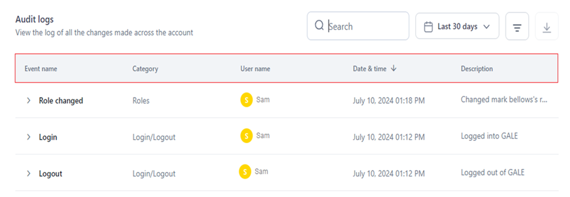Click the calendar icon in date filter
The width and height of the screenshot is (570, 197).
point(429,27)
